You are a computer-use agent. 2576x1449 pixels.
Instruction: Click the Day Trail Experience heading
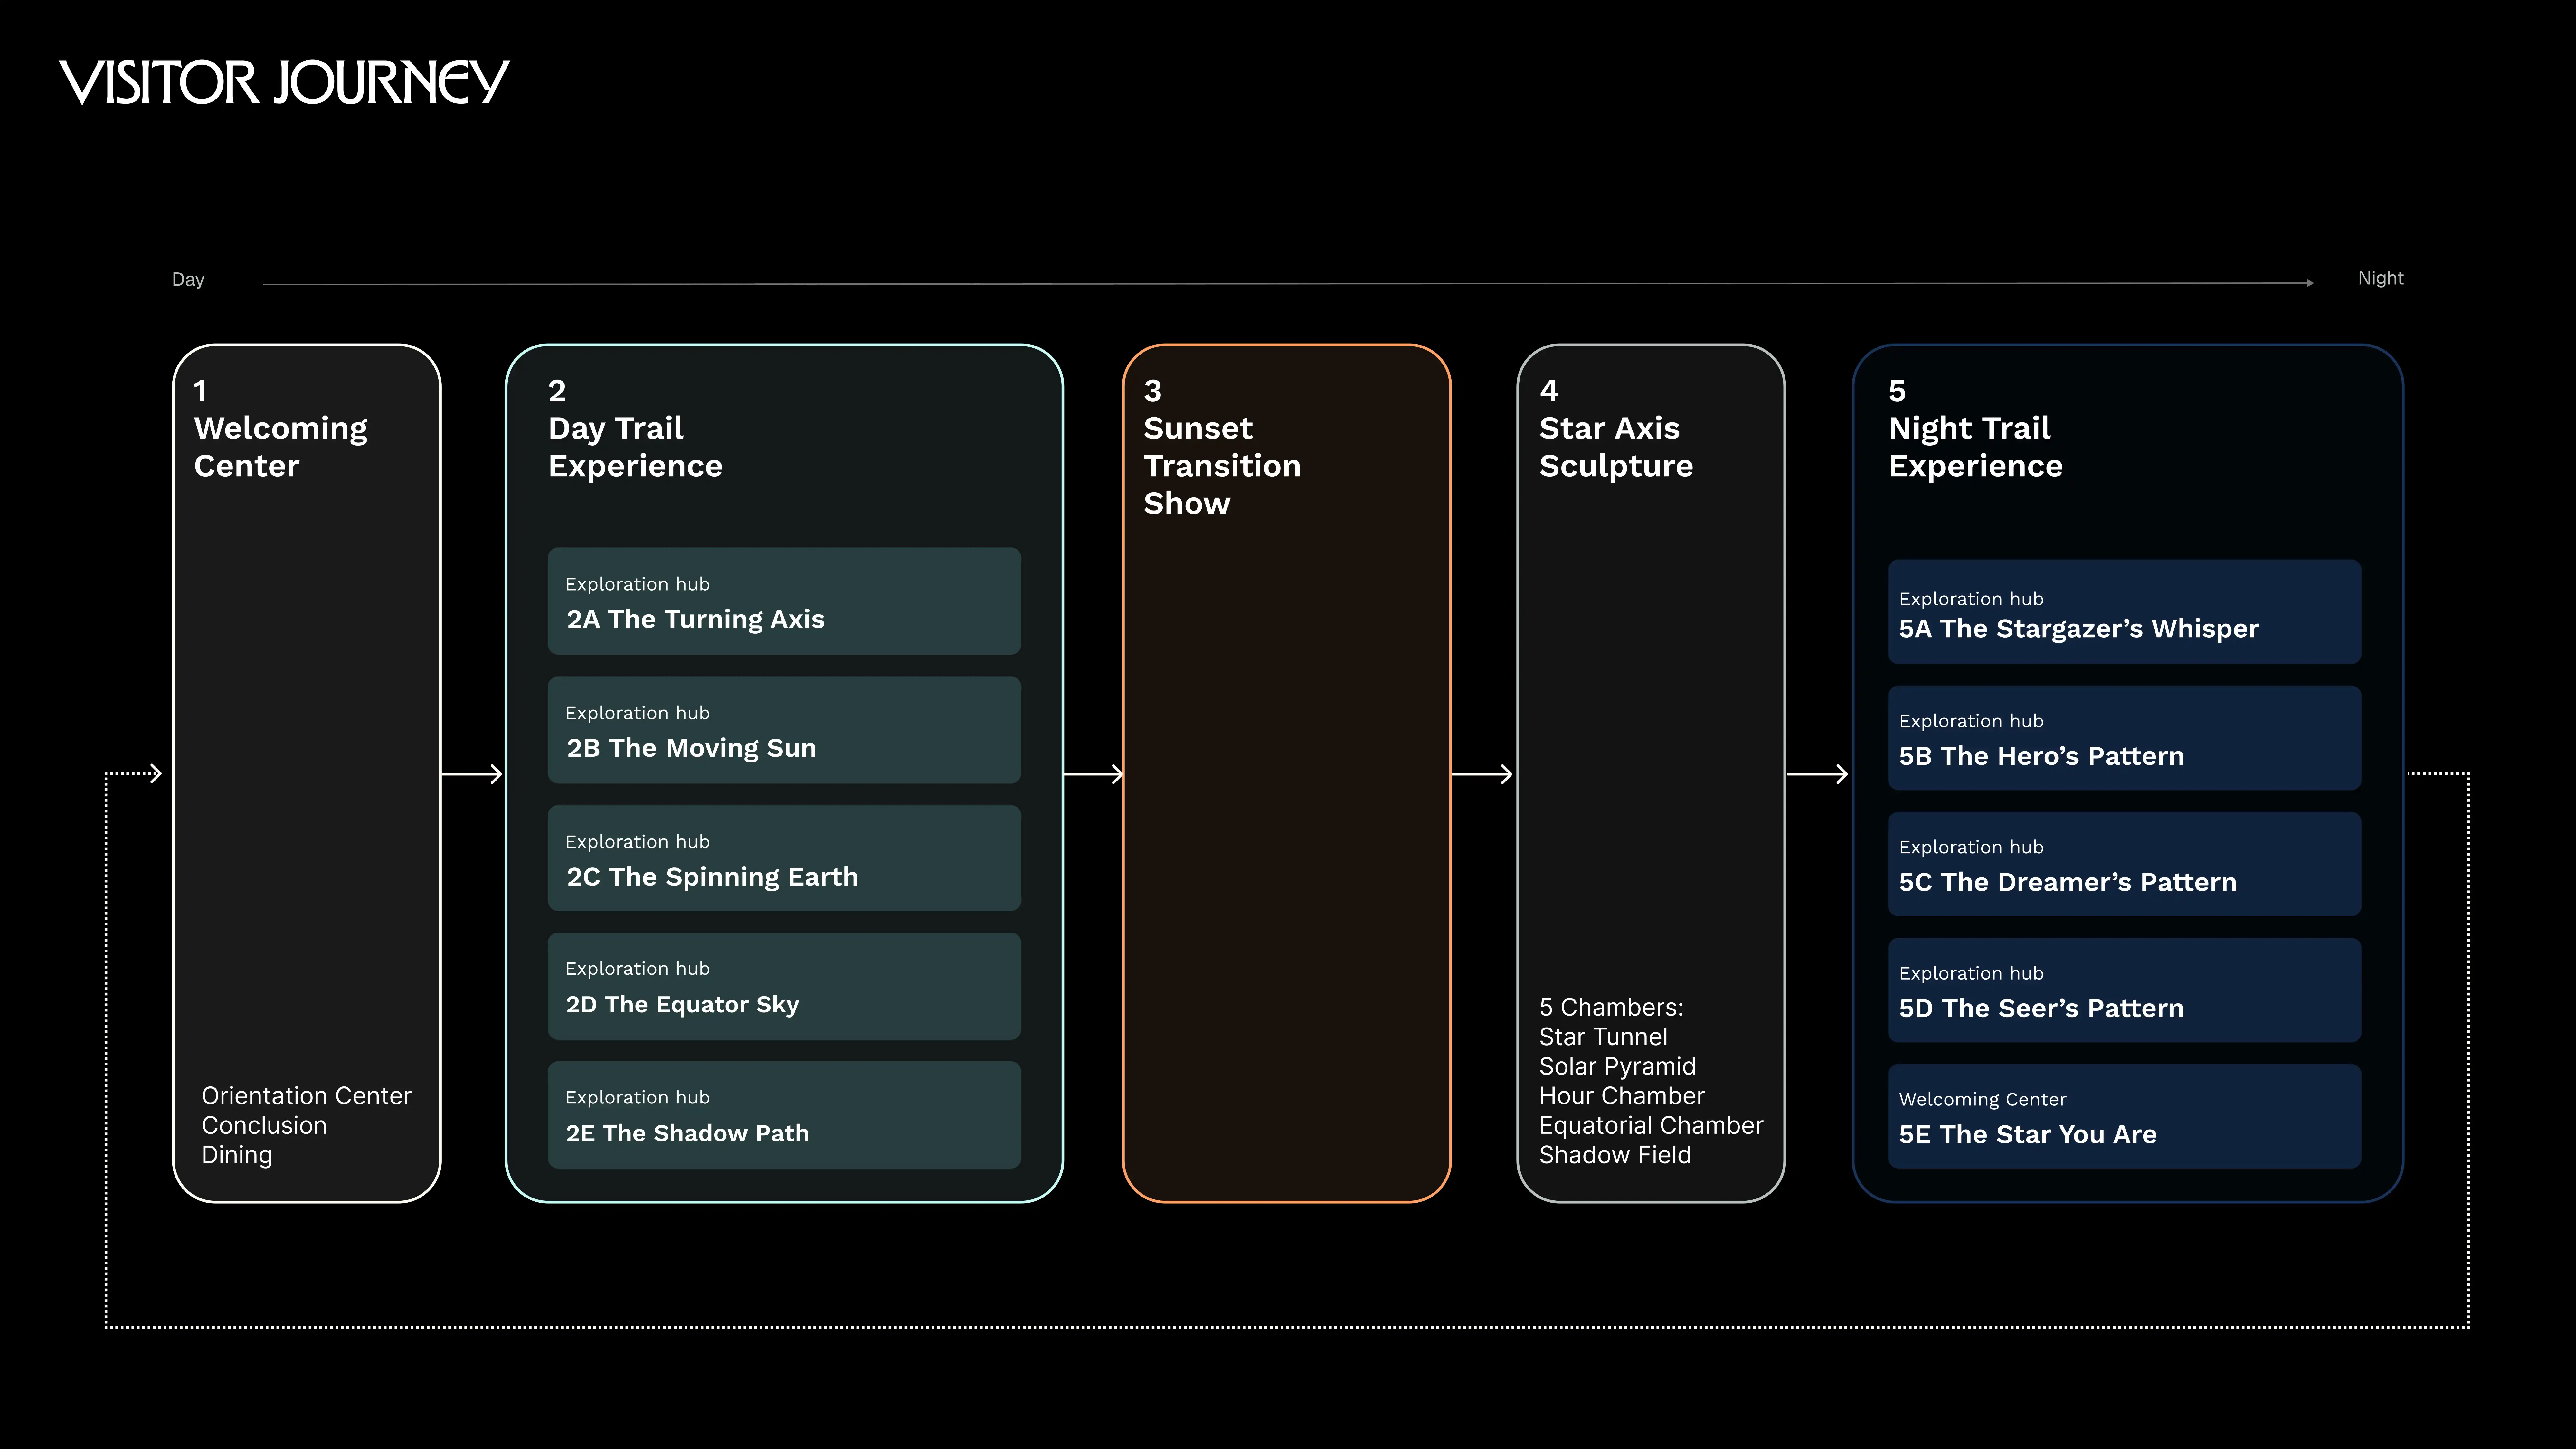coord(635,447)
